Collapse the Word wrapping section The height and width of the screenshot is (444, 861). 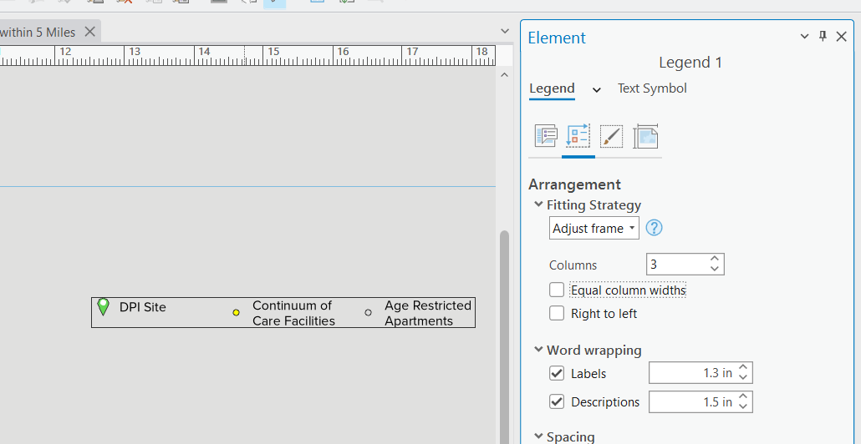pos(538,351)
